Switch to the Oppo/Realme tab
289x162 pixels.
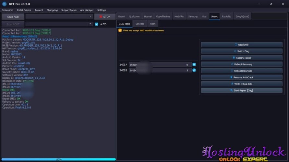pos(163,17)
